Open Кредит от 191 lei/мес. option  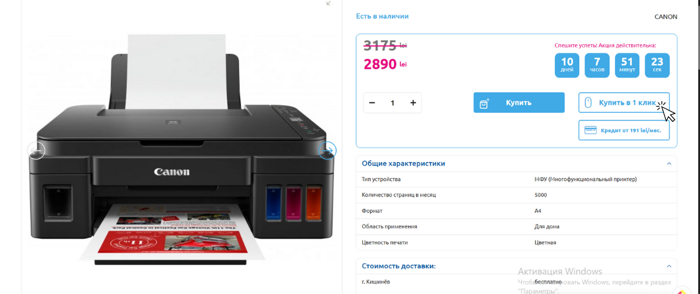coord(624,130)
